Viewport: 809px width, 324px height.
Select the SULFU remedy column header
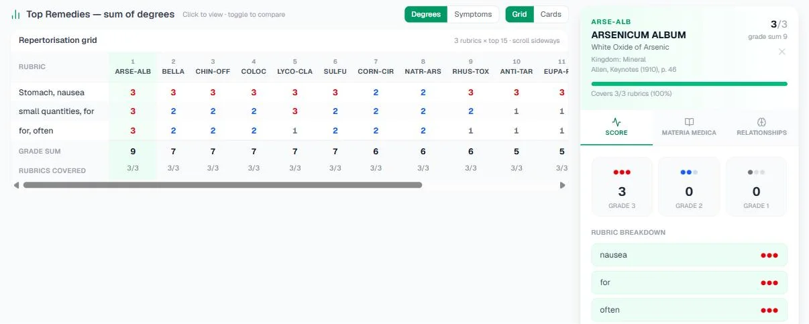[335, 67]
